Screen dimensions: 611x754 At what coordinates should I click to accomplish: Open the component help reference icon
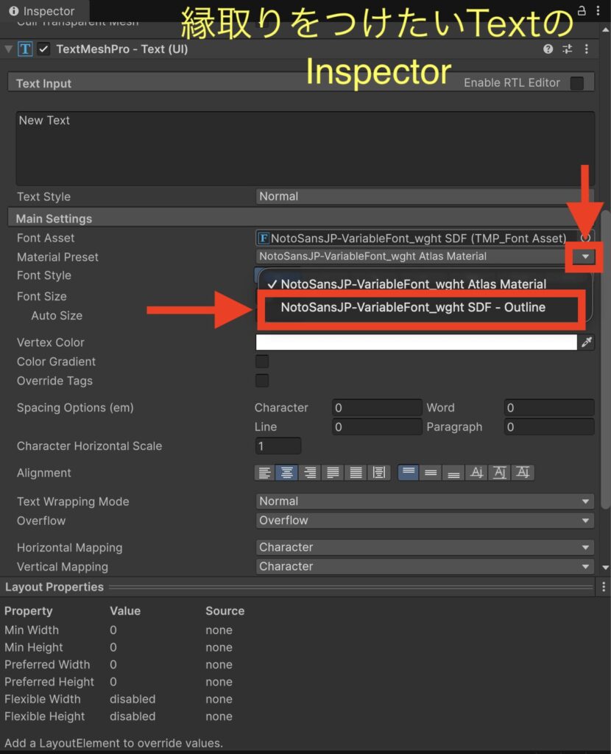tap(548, 49)
